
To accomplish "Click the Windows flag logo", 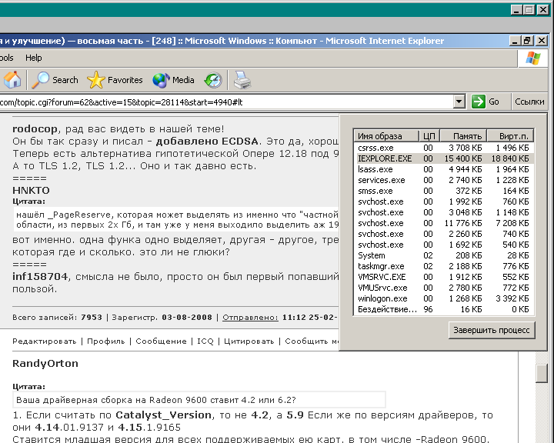I will coord(532,58).
